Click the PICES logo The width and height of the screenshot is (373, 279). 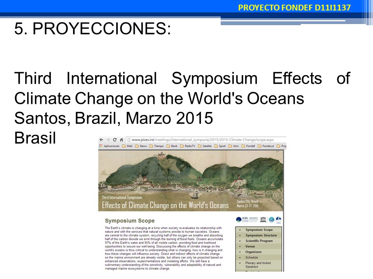coord(279,220)
